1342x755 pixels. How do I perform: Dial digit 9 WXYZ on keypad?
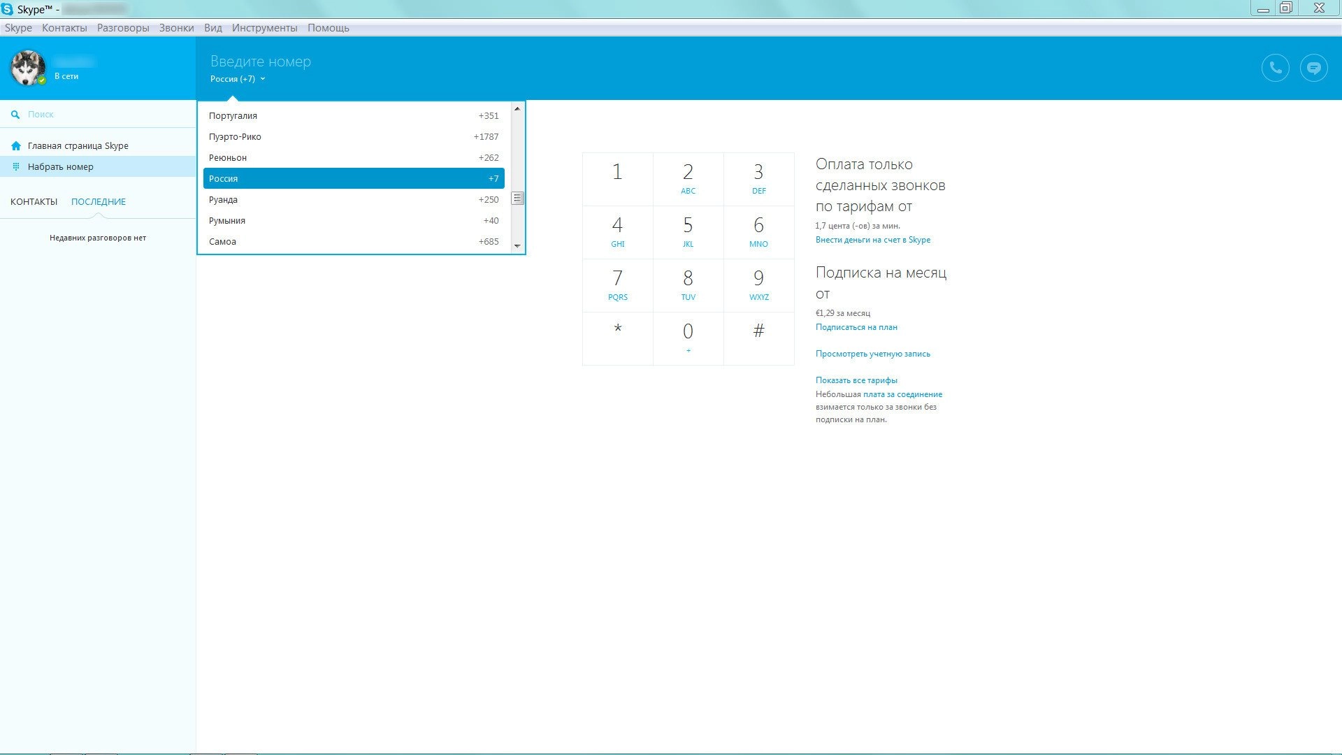pos(759,285)
